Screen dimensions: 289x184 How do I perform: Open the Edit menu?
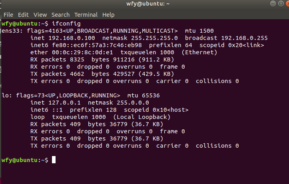click(23, 14)
